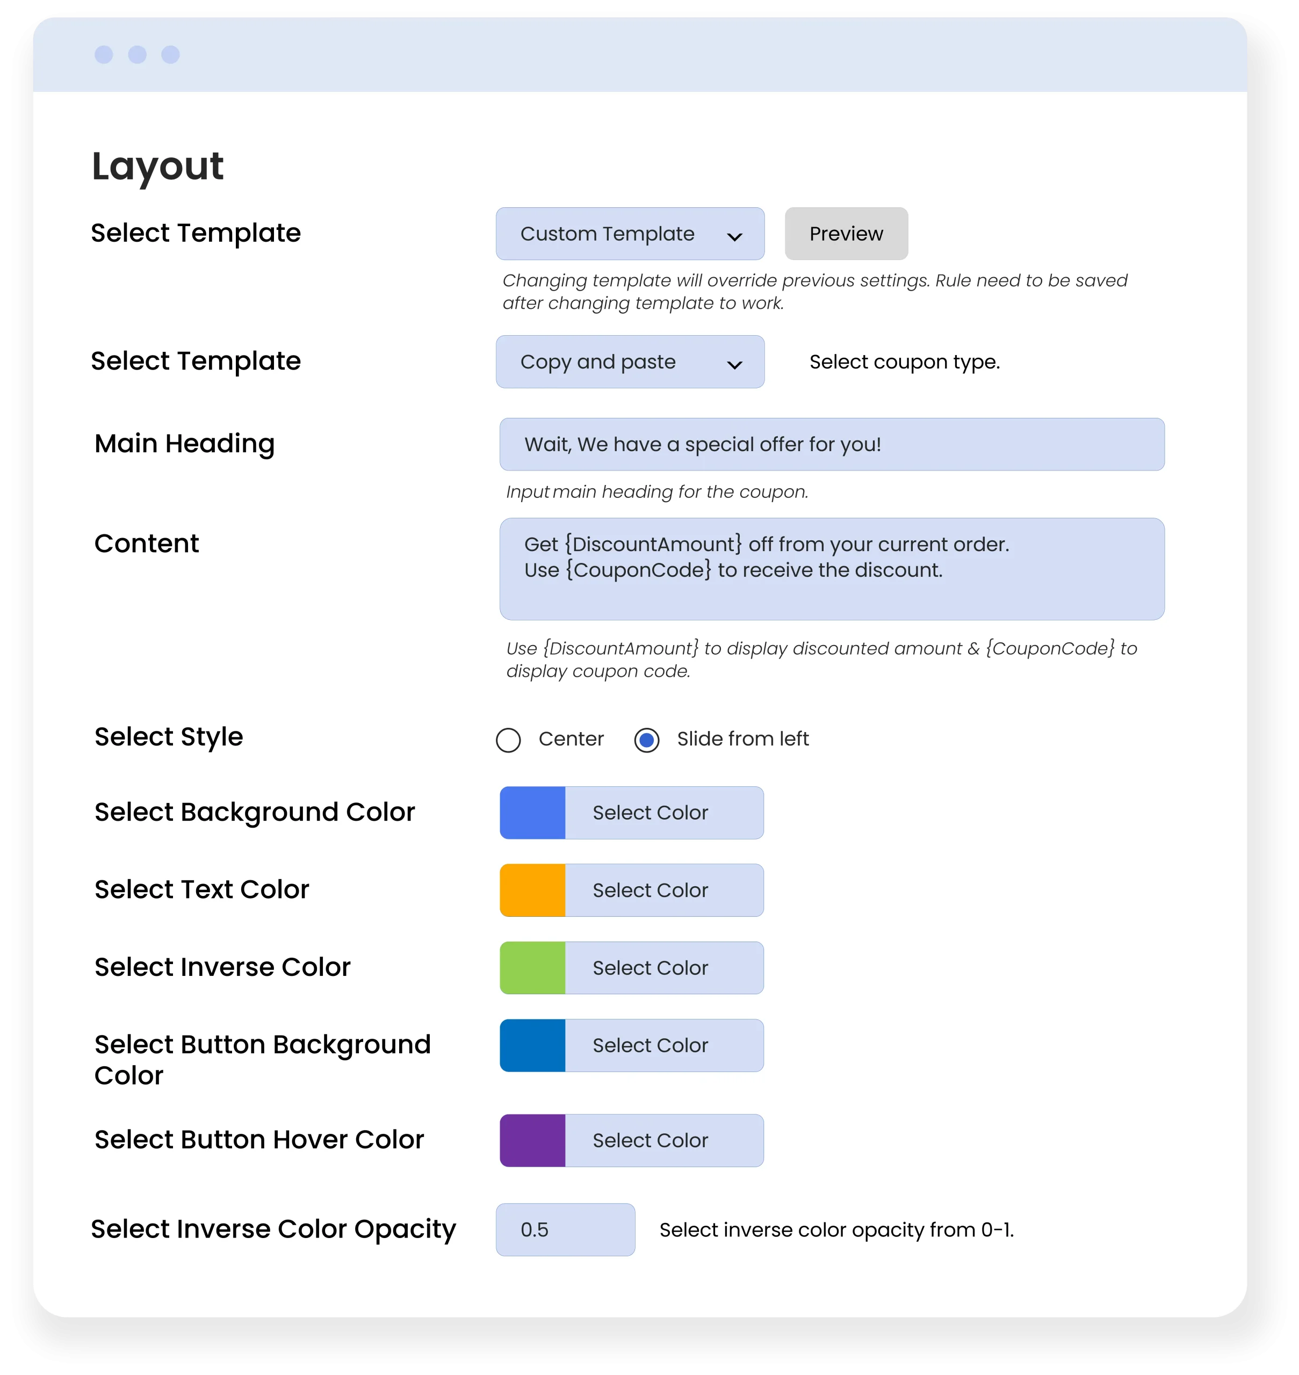The image size is (1299, 1375).
Task: Click the orange text color swatch
Action: click(x=532, y=891)
